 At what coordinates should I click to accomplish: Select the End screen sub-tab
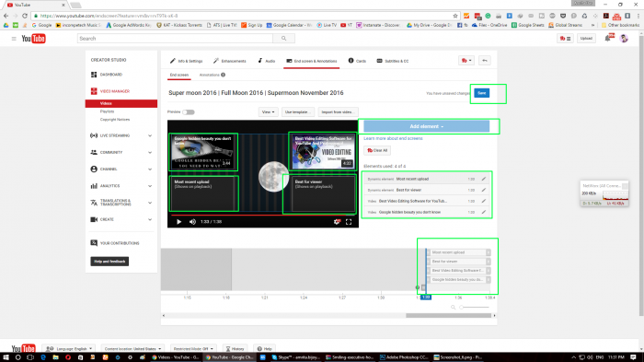(179, 75)
